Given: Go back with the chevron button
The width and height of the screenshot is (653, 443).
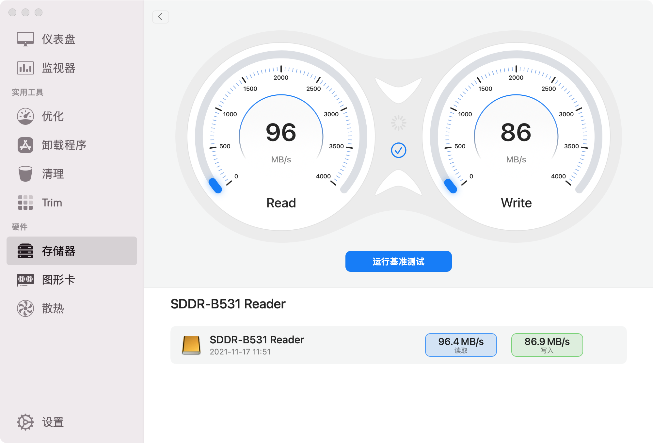Looking at the screenshot, I should tap(161, 17).
